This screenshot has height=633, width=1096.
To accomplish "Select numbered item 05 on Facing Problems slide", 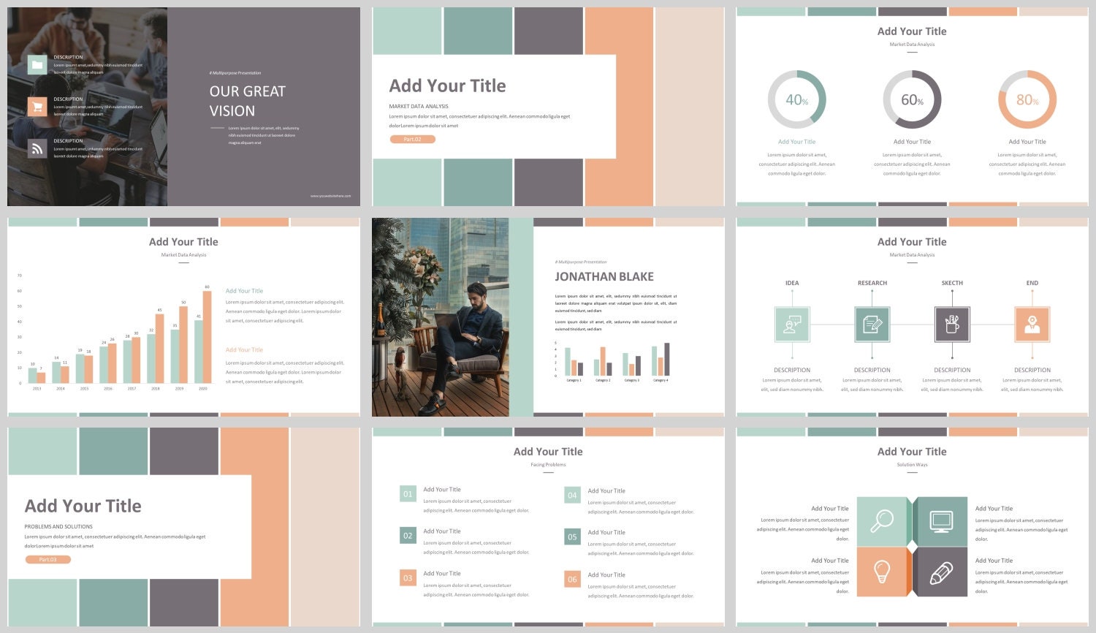I will coord(572,537).
